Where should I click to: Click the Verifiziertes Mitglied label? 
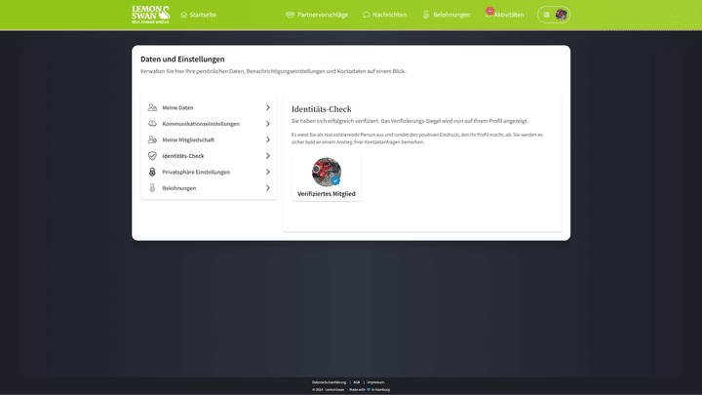tap(327, 194)
